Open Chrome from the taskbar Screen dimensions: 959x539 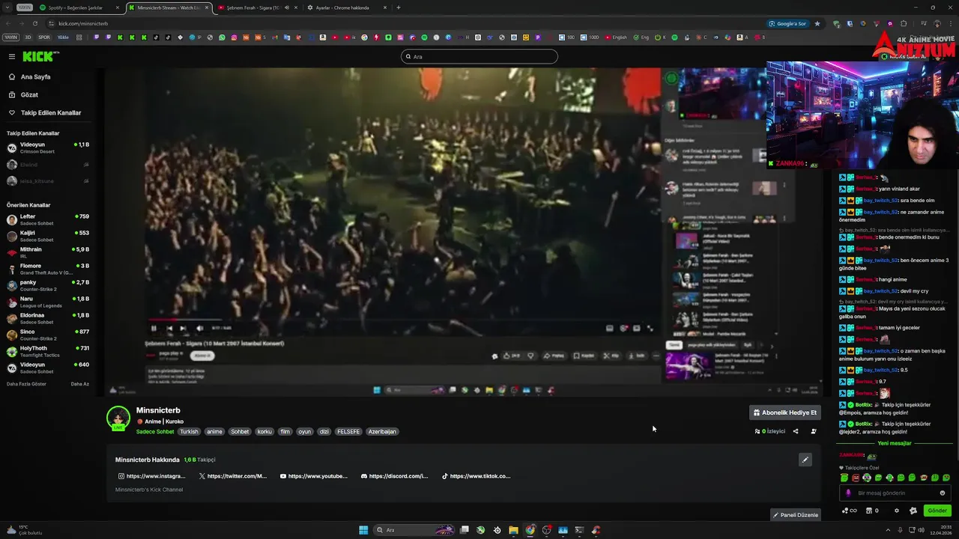[530, 530]
